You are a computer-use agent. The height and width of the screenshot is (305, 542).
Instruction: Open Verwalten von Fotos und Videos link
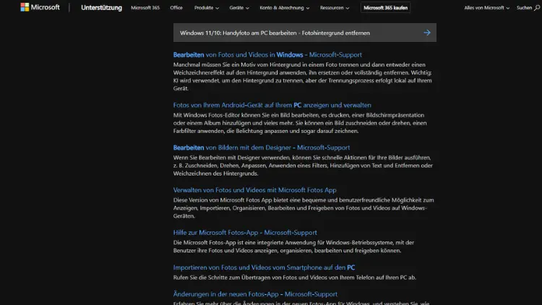(255, 190)
